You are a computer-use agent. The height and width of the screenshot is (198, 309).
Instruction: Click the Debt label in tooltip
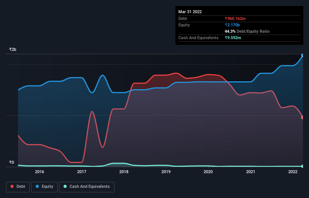click(183, 18)
